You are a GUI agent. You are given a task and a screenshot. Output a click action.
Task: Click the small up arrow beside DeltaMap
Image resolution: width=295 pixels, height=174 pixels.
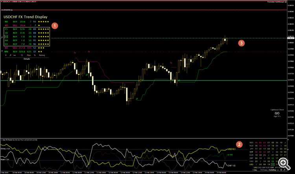pyautogui.click(x=278, y=170)
